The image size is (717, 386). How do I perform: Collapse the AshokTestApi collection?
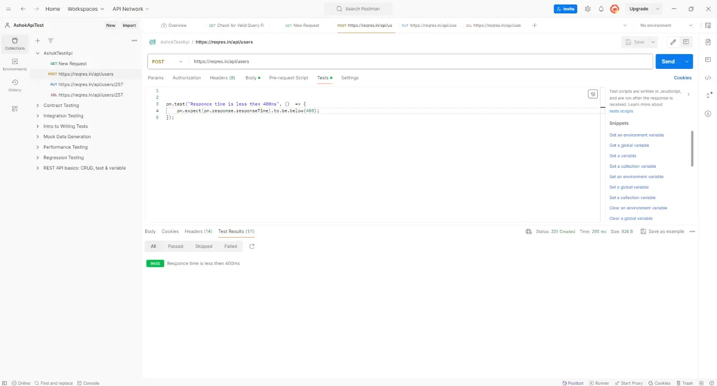(38, 53)
